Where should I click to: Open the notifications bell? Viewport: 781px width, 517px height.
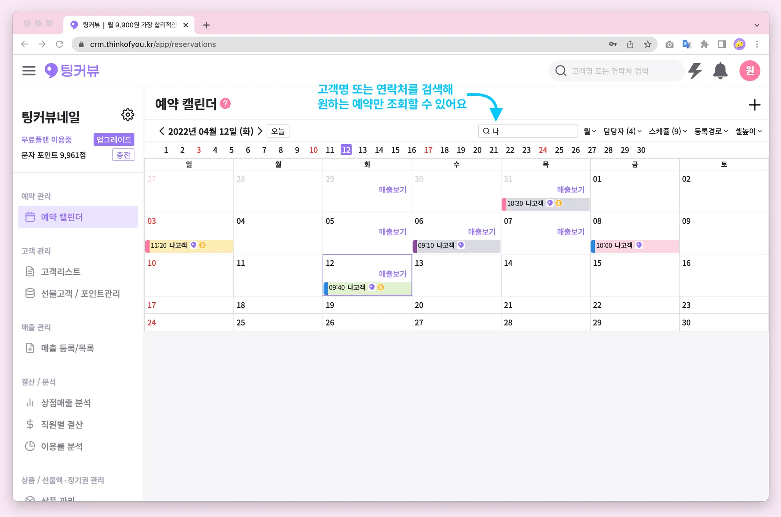pyautogui.click(x=720, y=71)
